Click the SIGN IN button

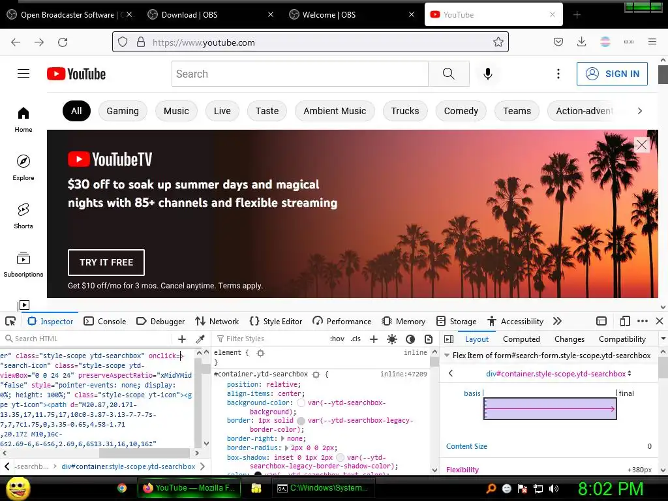[x=612, y=74]
